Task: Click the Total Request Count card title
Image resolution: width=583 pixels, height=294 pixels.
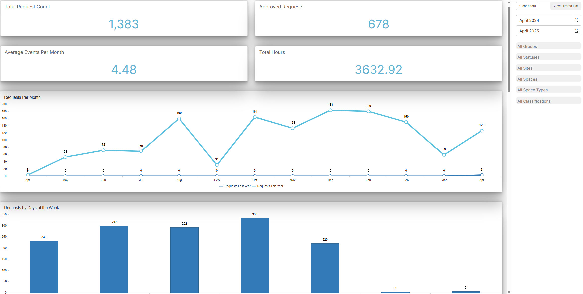Action: [x=27, y=7]
